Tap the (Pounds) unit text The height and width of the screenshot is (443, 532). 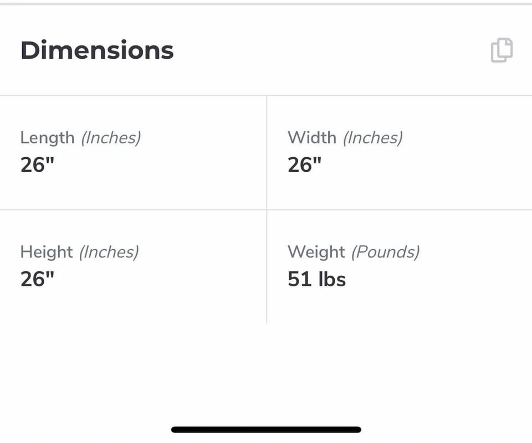click(x=386, y=252)
